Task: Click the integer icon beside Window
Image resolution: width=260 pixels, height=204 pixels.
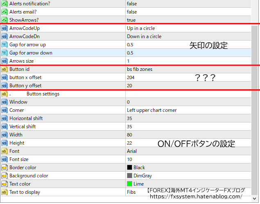Action: click(5, 102)
